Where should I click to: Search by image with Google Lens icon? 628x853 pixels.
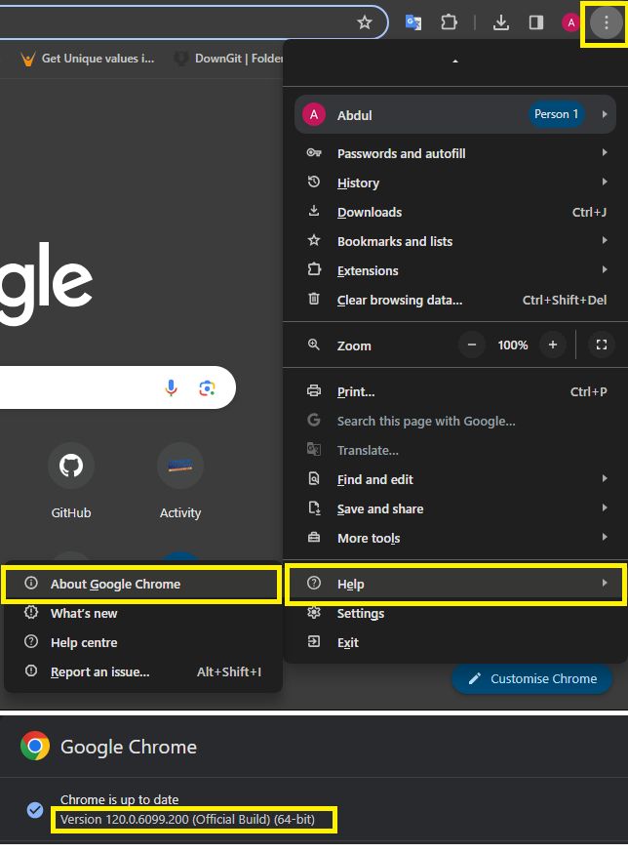pyautogui.click(x=207, y=387)
